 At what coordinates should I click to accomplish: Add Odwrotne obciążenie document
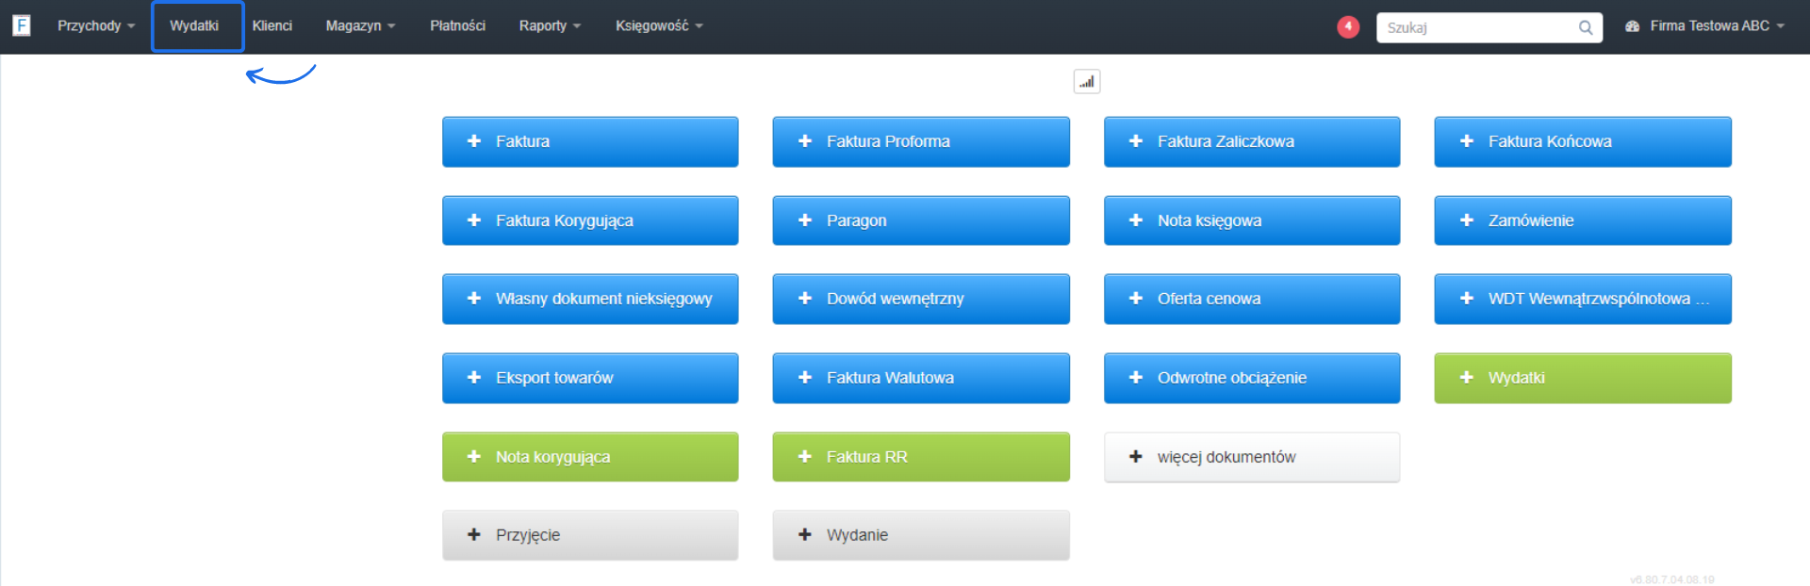click(x=1252, y=378)
